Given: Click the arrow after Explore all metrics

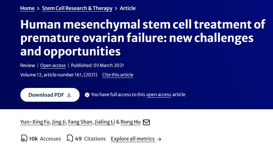Looking at the screenshot, I should (x=159, y=139).
